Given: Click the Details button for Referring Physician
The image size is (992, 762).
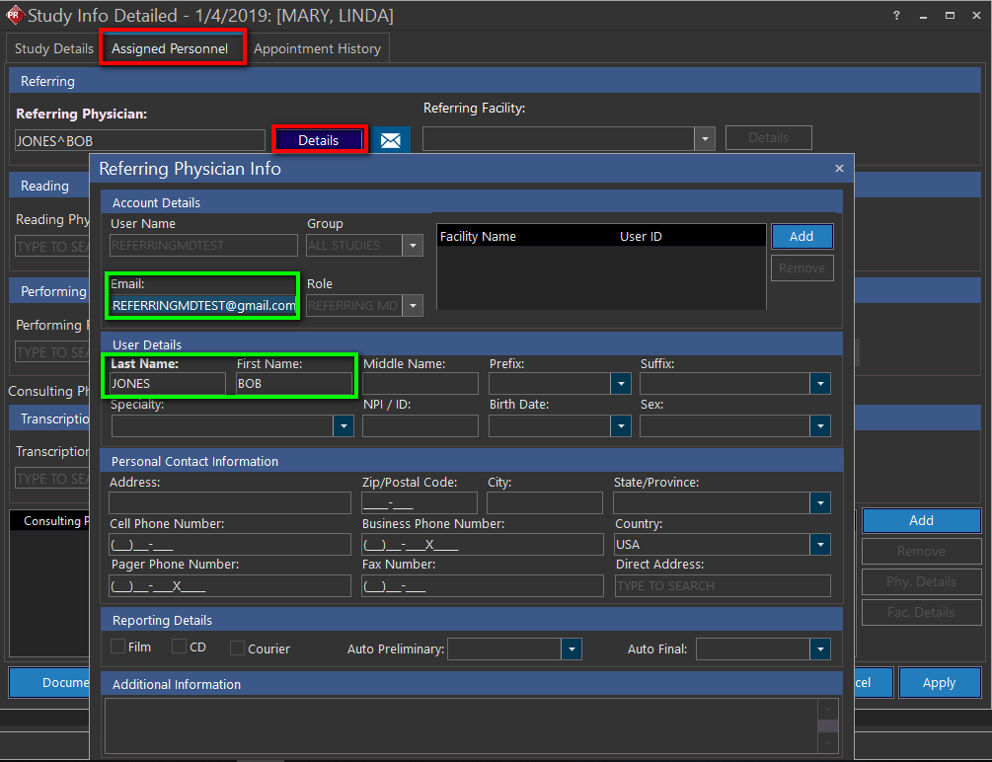Looking at the screenshot, I should 318,140.
